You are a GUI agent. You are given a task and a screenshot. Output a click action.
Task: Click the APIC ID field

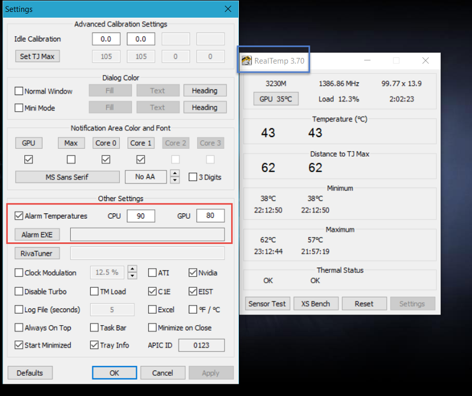pyautogui.click(x=201, y=345)
